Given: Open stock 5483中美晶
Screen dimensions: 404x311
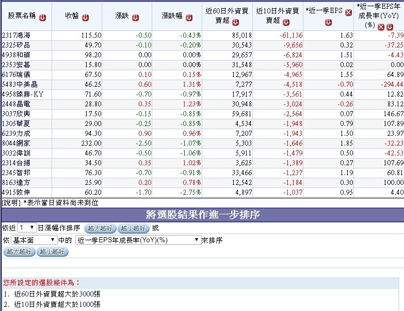Looking at the screenshot, I should 20,84.
